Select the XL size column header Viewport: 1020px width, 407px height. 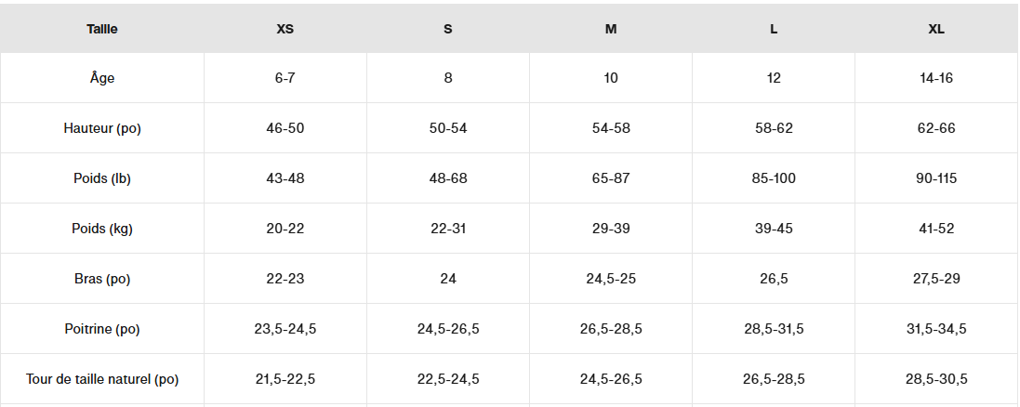point(936,29)
